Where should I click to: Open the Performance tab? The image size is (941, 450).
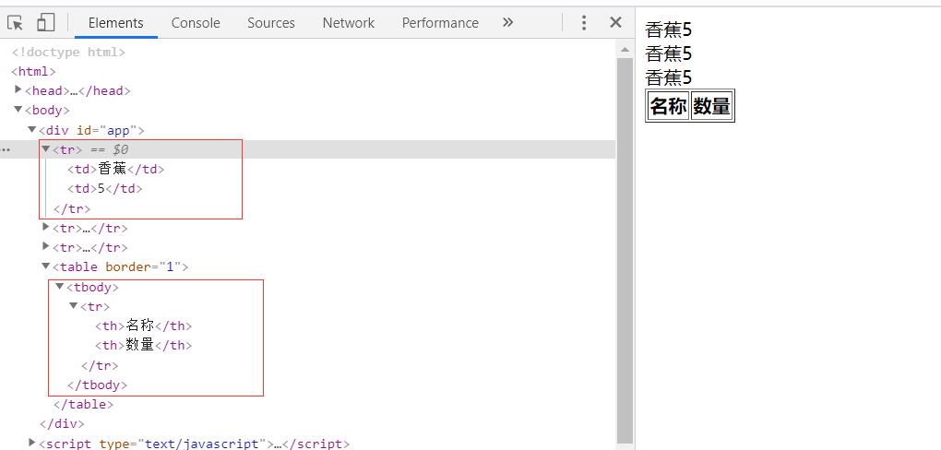click(440, 23)
